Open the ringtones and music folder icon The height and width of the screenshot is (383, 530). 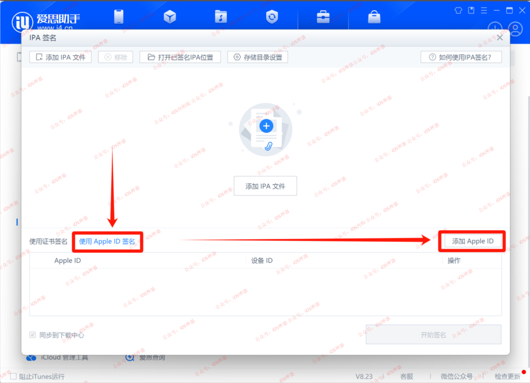point(220,17)
